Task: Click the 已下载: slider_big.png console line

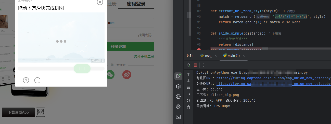Action: click(218, 95)
